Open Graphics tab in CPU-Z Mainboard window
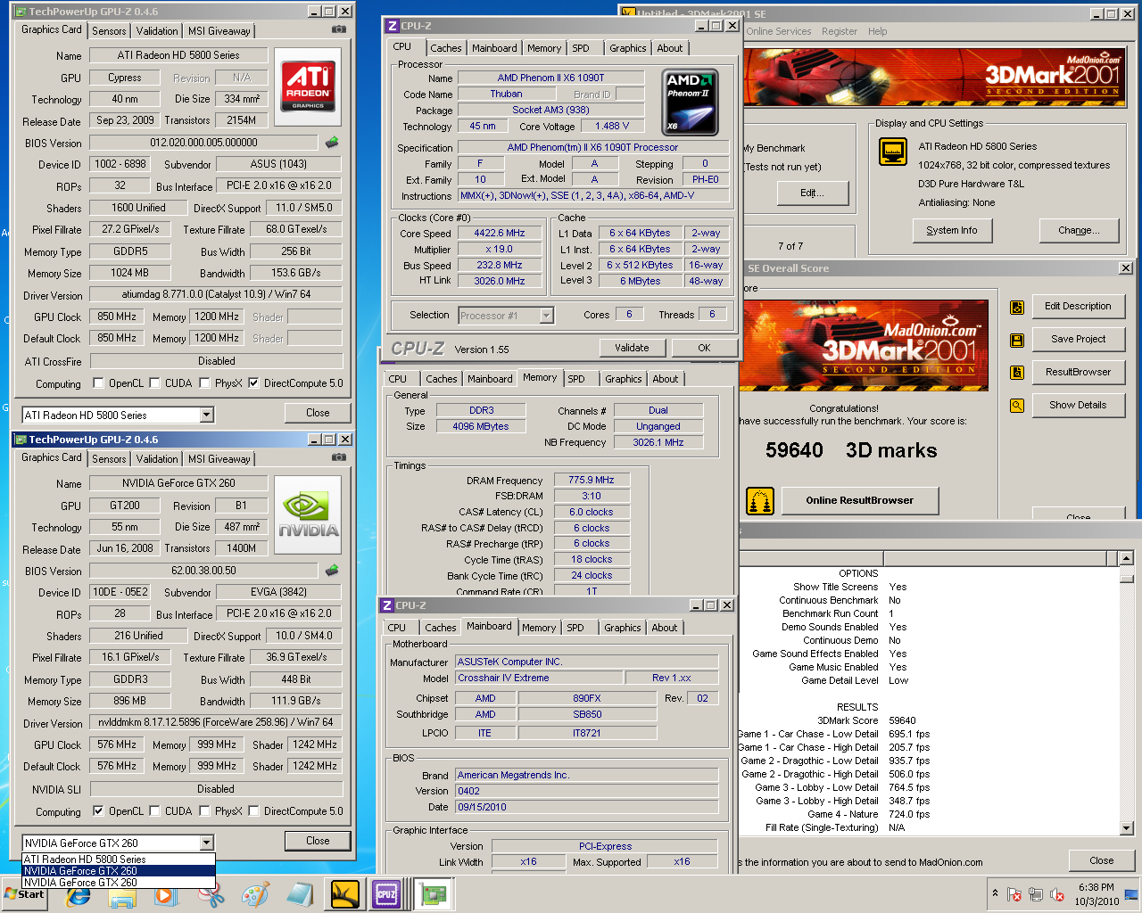Screen dimensions: 1142x913 pyautogui.click(x=623, y=628)
